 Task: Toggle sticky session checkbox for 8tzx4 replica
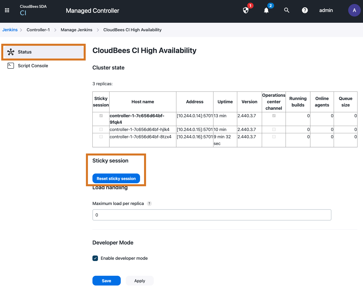(x=101, y=137)
